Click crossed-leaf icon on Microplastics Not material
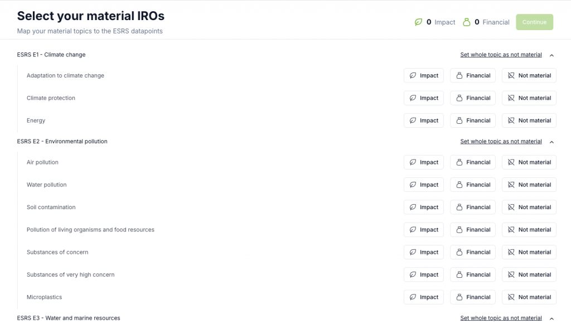Viewport: 571px width, 328px height. pos(511,297)
